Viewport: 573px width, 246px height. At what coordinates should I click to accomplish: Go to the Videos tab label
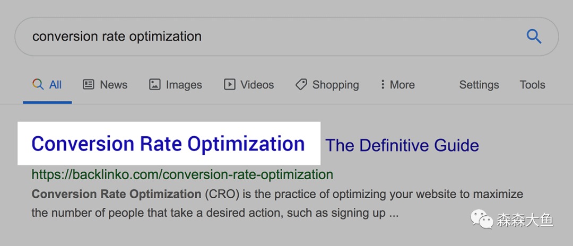(257, 85)
